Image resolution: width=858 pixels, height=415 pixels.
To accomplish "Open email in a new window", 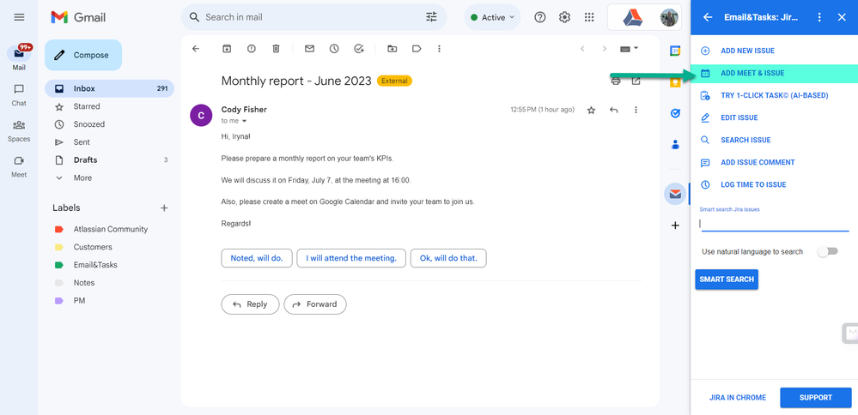I will [636, 81].
